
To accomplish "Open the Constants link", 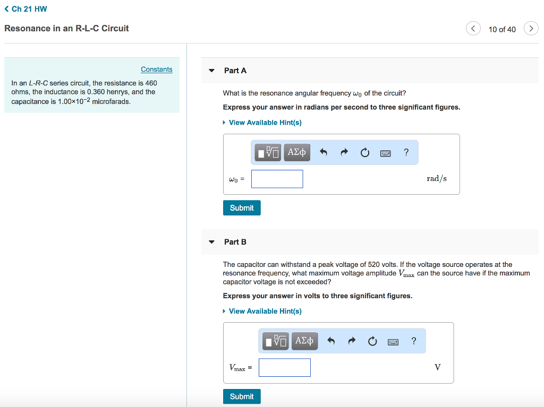I will click(x=156, y=70).
